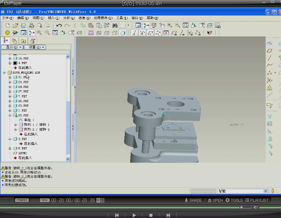This screenshot has width=281, height=218.
Task: Toggle hidden line display mode
Action: pyautogui.click(x=107, y=33)
